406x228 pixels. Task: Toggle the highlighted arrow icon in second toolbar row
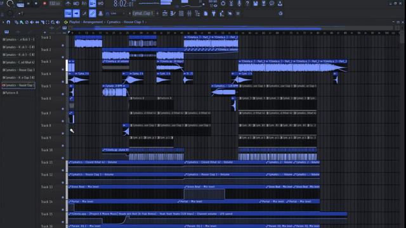(x=76, y=13)
